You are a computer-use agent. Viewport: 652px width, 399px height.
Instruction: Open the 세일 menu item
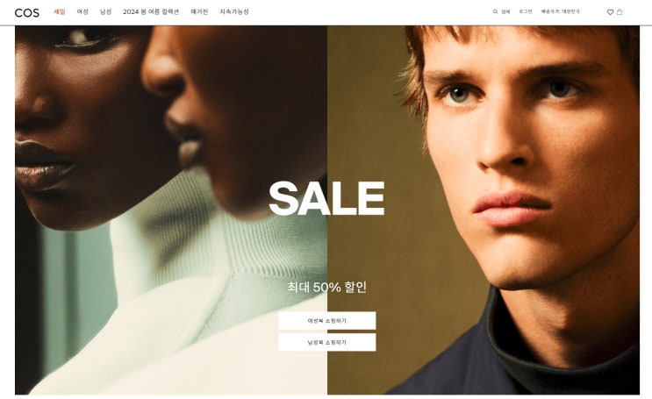point(60,11)
